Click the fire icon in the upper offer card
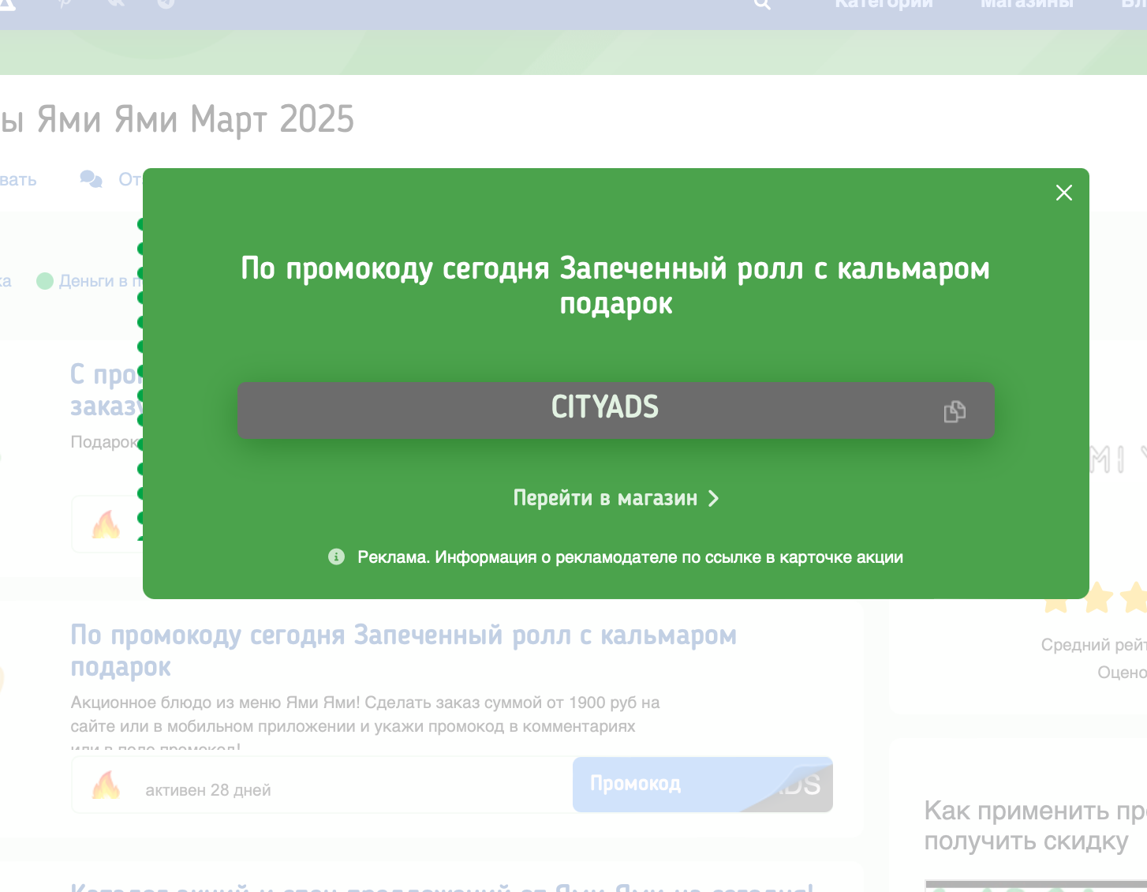The image size is (1147, 892). [106, 523]
